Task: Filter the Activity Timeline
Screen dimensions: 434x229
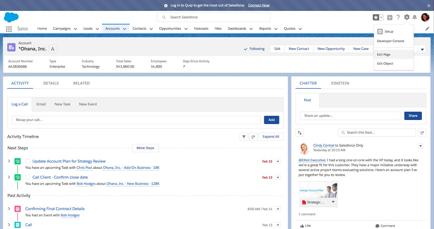Action: [x=244, y=137]
